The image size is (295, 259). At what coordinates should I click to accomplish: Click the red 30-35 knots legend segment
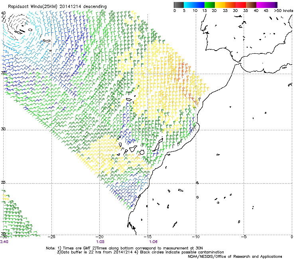[241, 5]
